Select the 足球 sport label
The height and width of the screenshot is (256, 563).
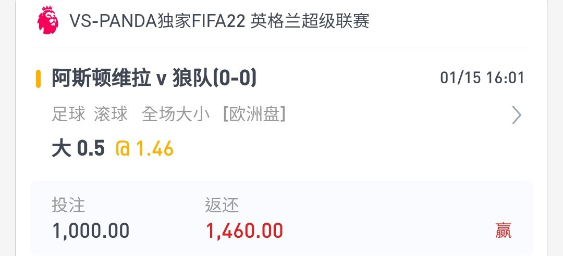coord(68,114)
